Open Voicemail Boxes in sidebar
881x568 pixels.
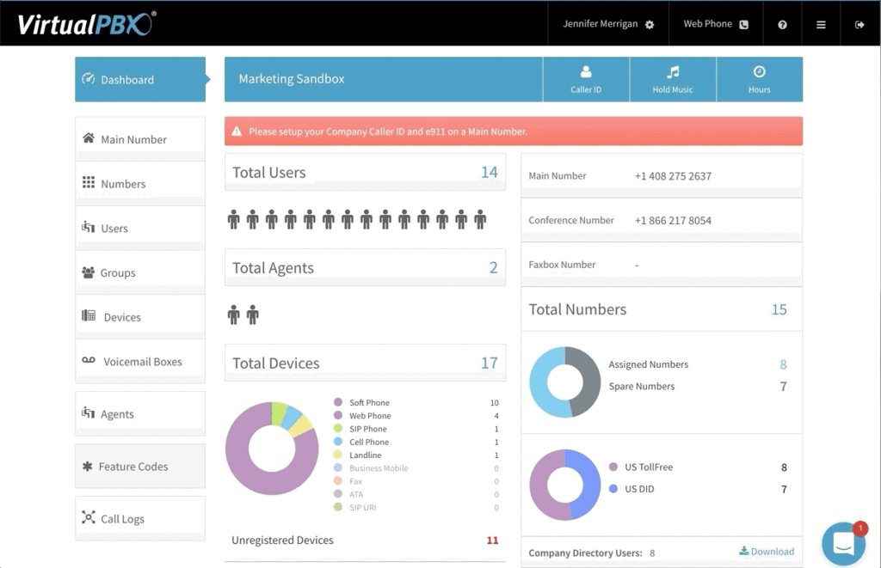point(140,362)
